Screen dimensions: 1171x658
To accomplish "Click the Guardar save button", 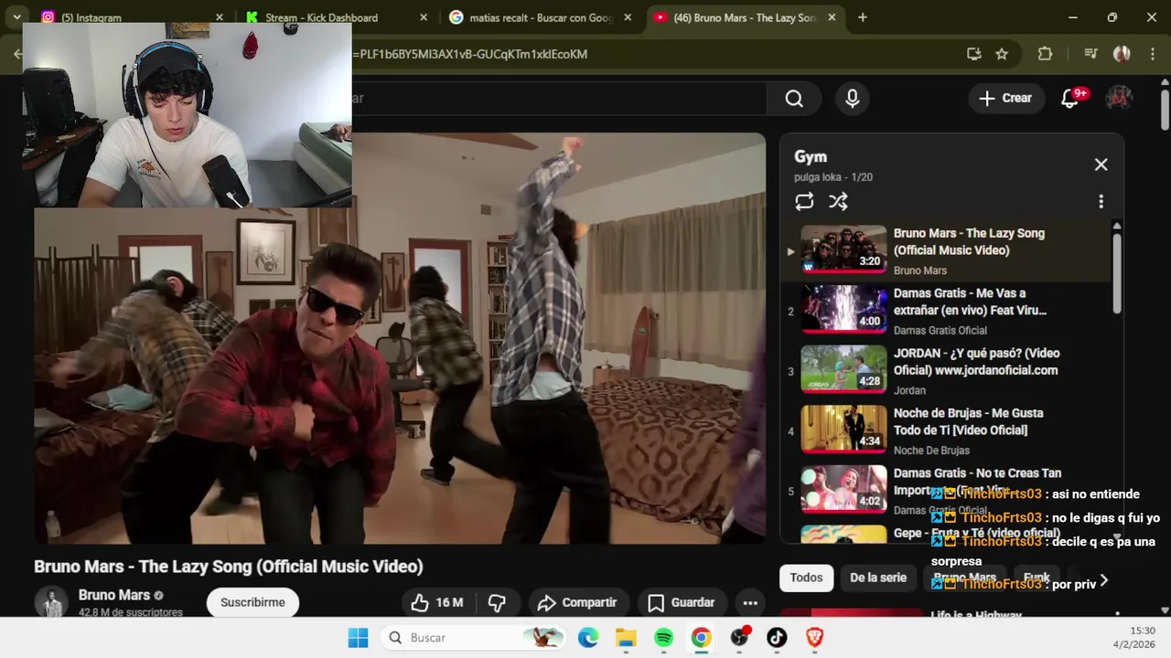I will [x=682, y=602].
